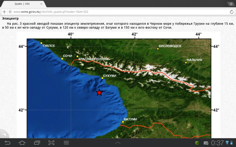This screenshot has height=147, width=236.
Task: Open the mail notification in status bar
Action: point(206,143)
